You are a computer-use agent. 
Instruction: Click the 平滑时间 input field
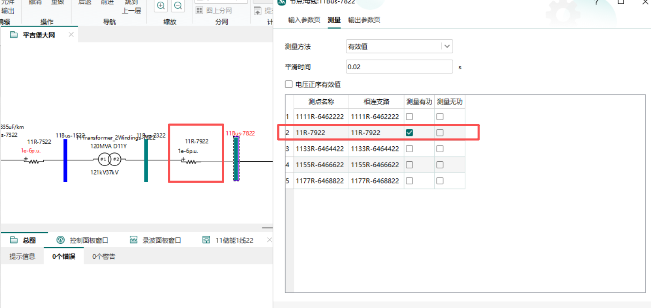tap(398, 67)
